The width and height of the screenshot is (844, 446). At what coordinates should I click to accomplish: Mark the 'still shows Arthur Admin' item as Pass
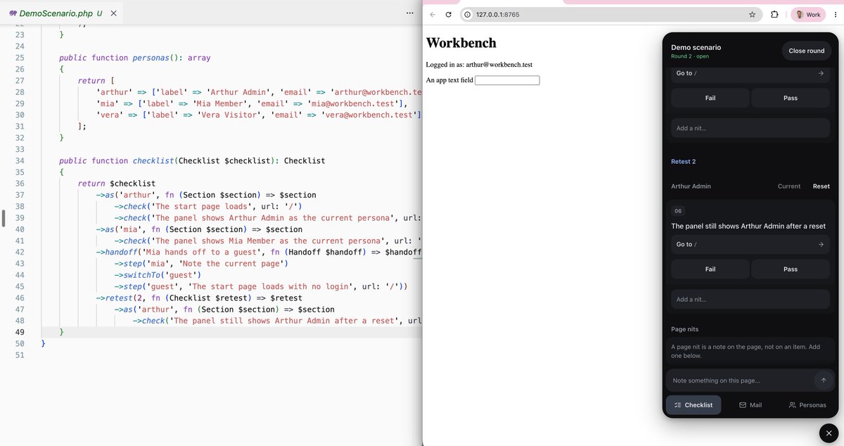(x=791, y=269)
